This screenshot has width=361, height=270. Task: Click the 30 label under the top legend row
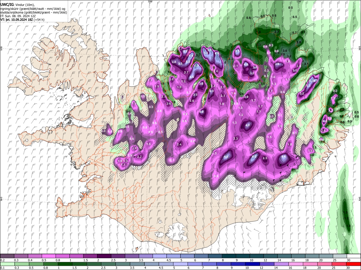point(349,260)
